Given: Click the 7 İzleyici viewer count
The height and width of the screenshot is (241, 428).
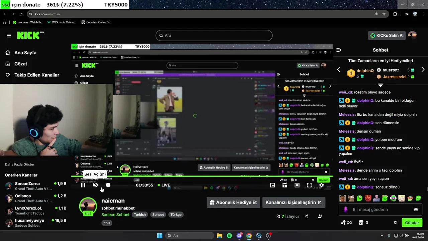Looking at the screenshot, I should click(x=288, y=216).
